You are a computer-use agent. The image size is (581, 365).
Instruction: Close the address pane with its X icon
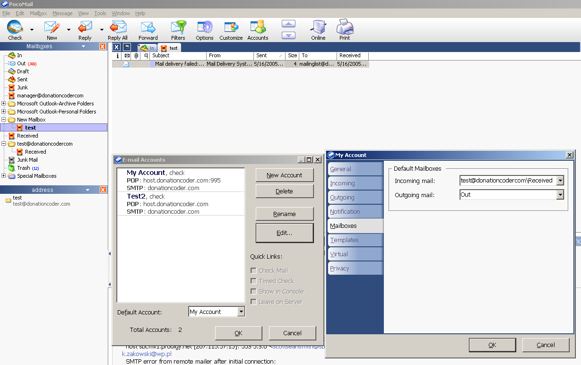(x=103, y=190)
